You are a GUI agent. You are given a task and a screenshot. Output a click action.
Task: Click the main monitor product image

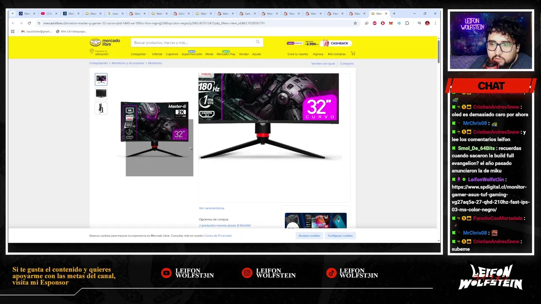coord(154,129)
